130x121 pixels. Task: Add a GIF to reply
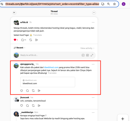coord(87,55)
